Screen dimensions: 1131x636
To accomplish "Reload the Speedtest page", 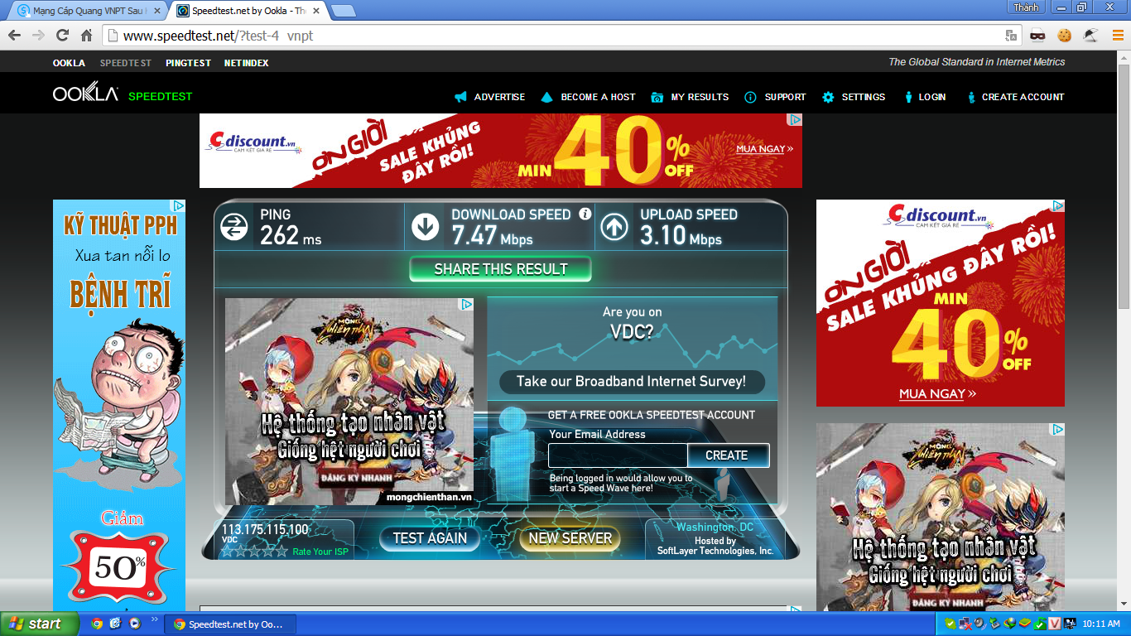I will click(x=62, y=36).
